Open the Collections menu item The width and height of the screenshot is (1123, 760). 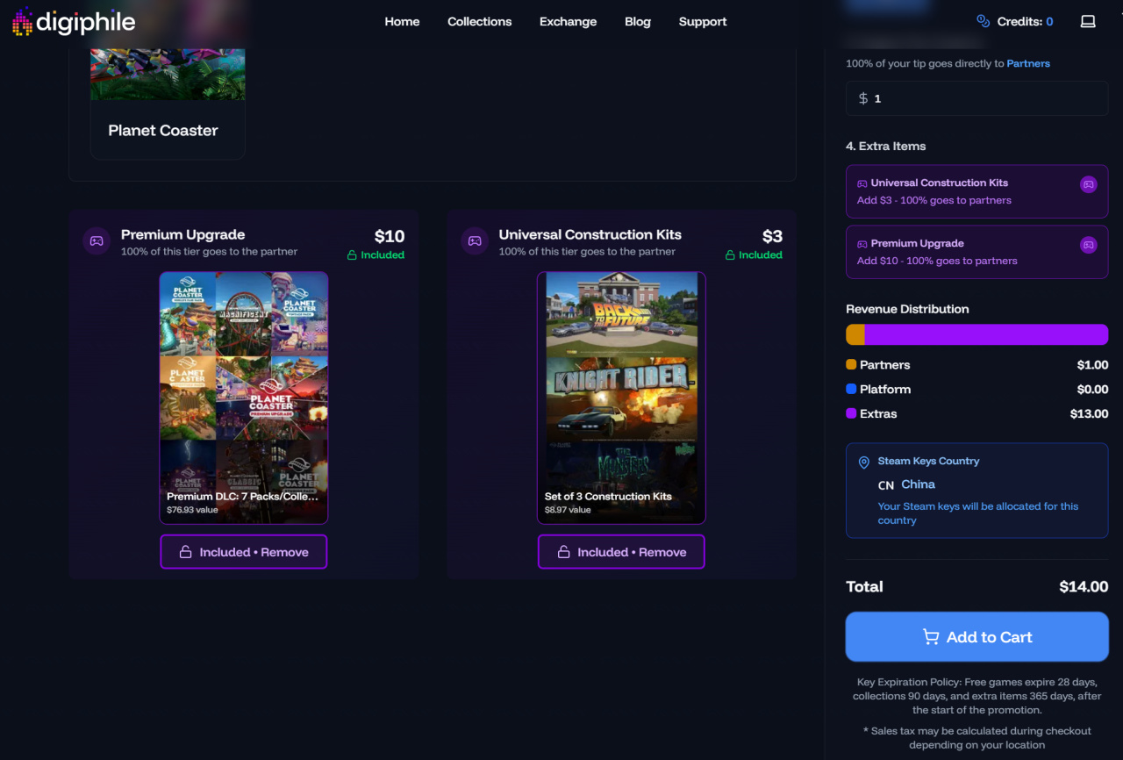[x=479, y=22]
